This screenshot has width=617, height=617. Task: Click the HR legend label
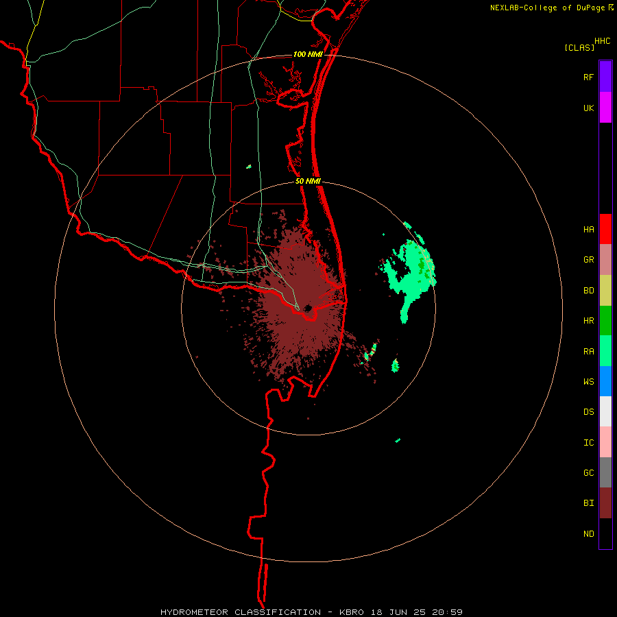coord(588,321)
